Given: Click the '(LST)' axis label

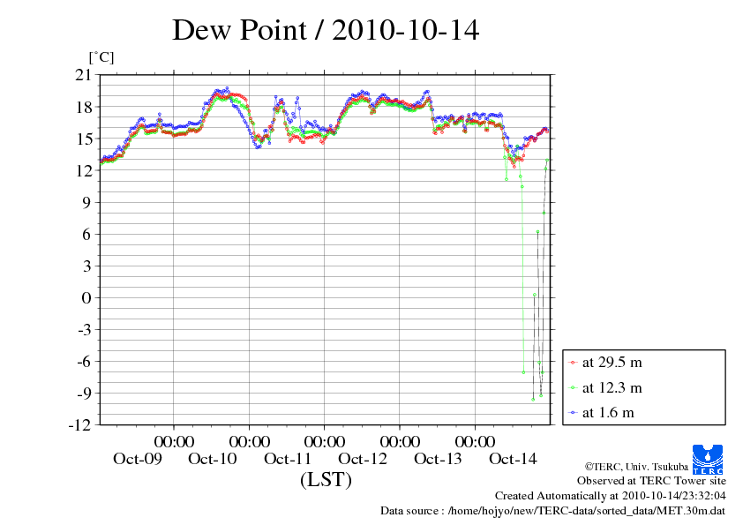Looking at the screenshot, I should click(326, 479).
